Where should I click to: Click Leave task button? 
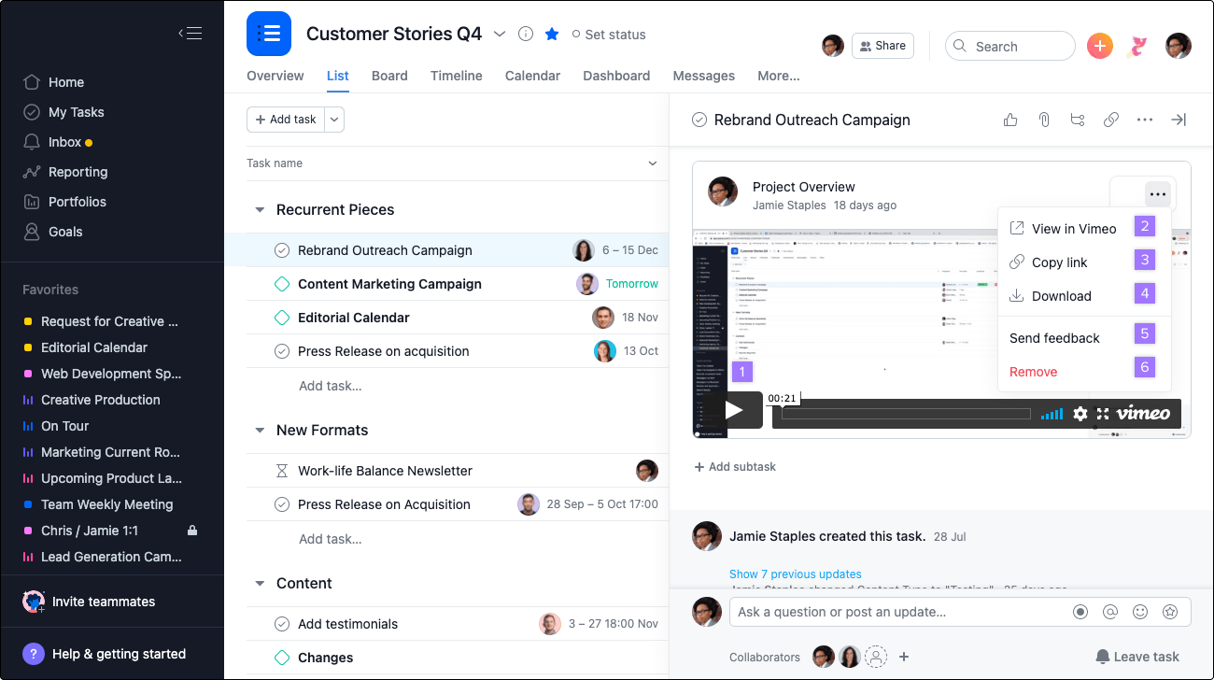(1137, 657)
